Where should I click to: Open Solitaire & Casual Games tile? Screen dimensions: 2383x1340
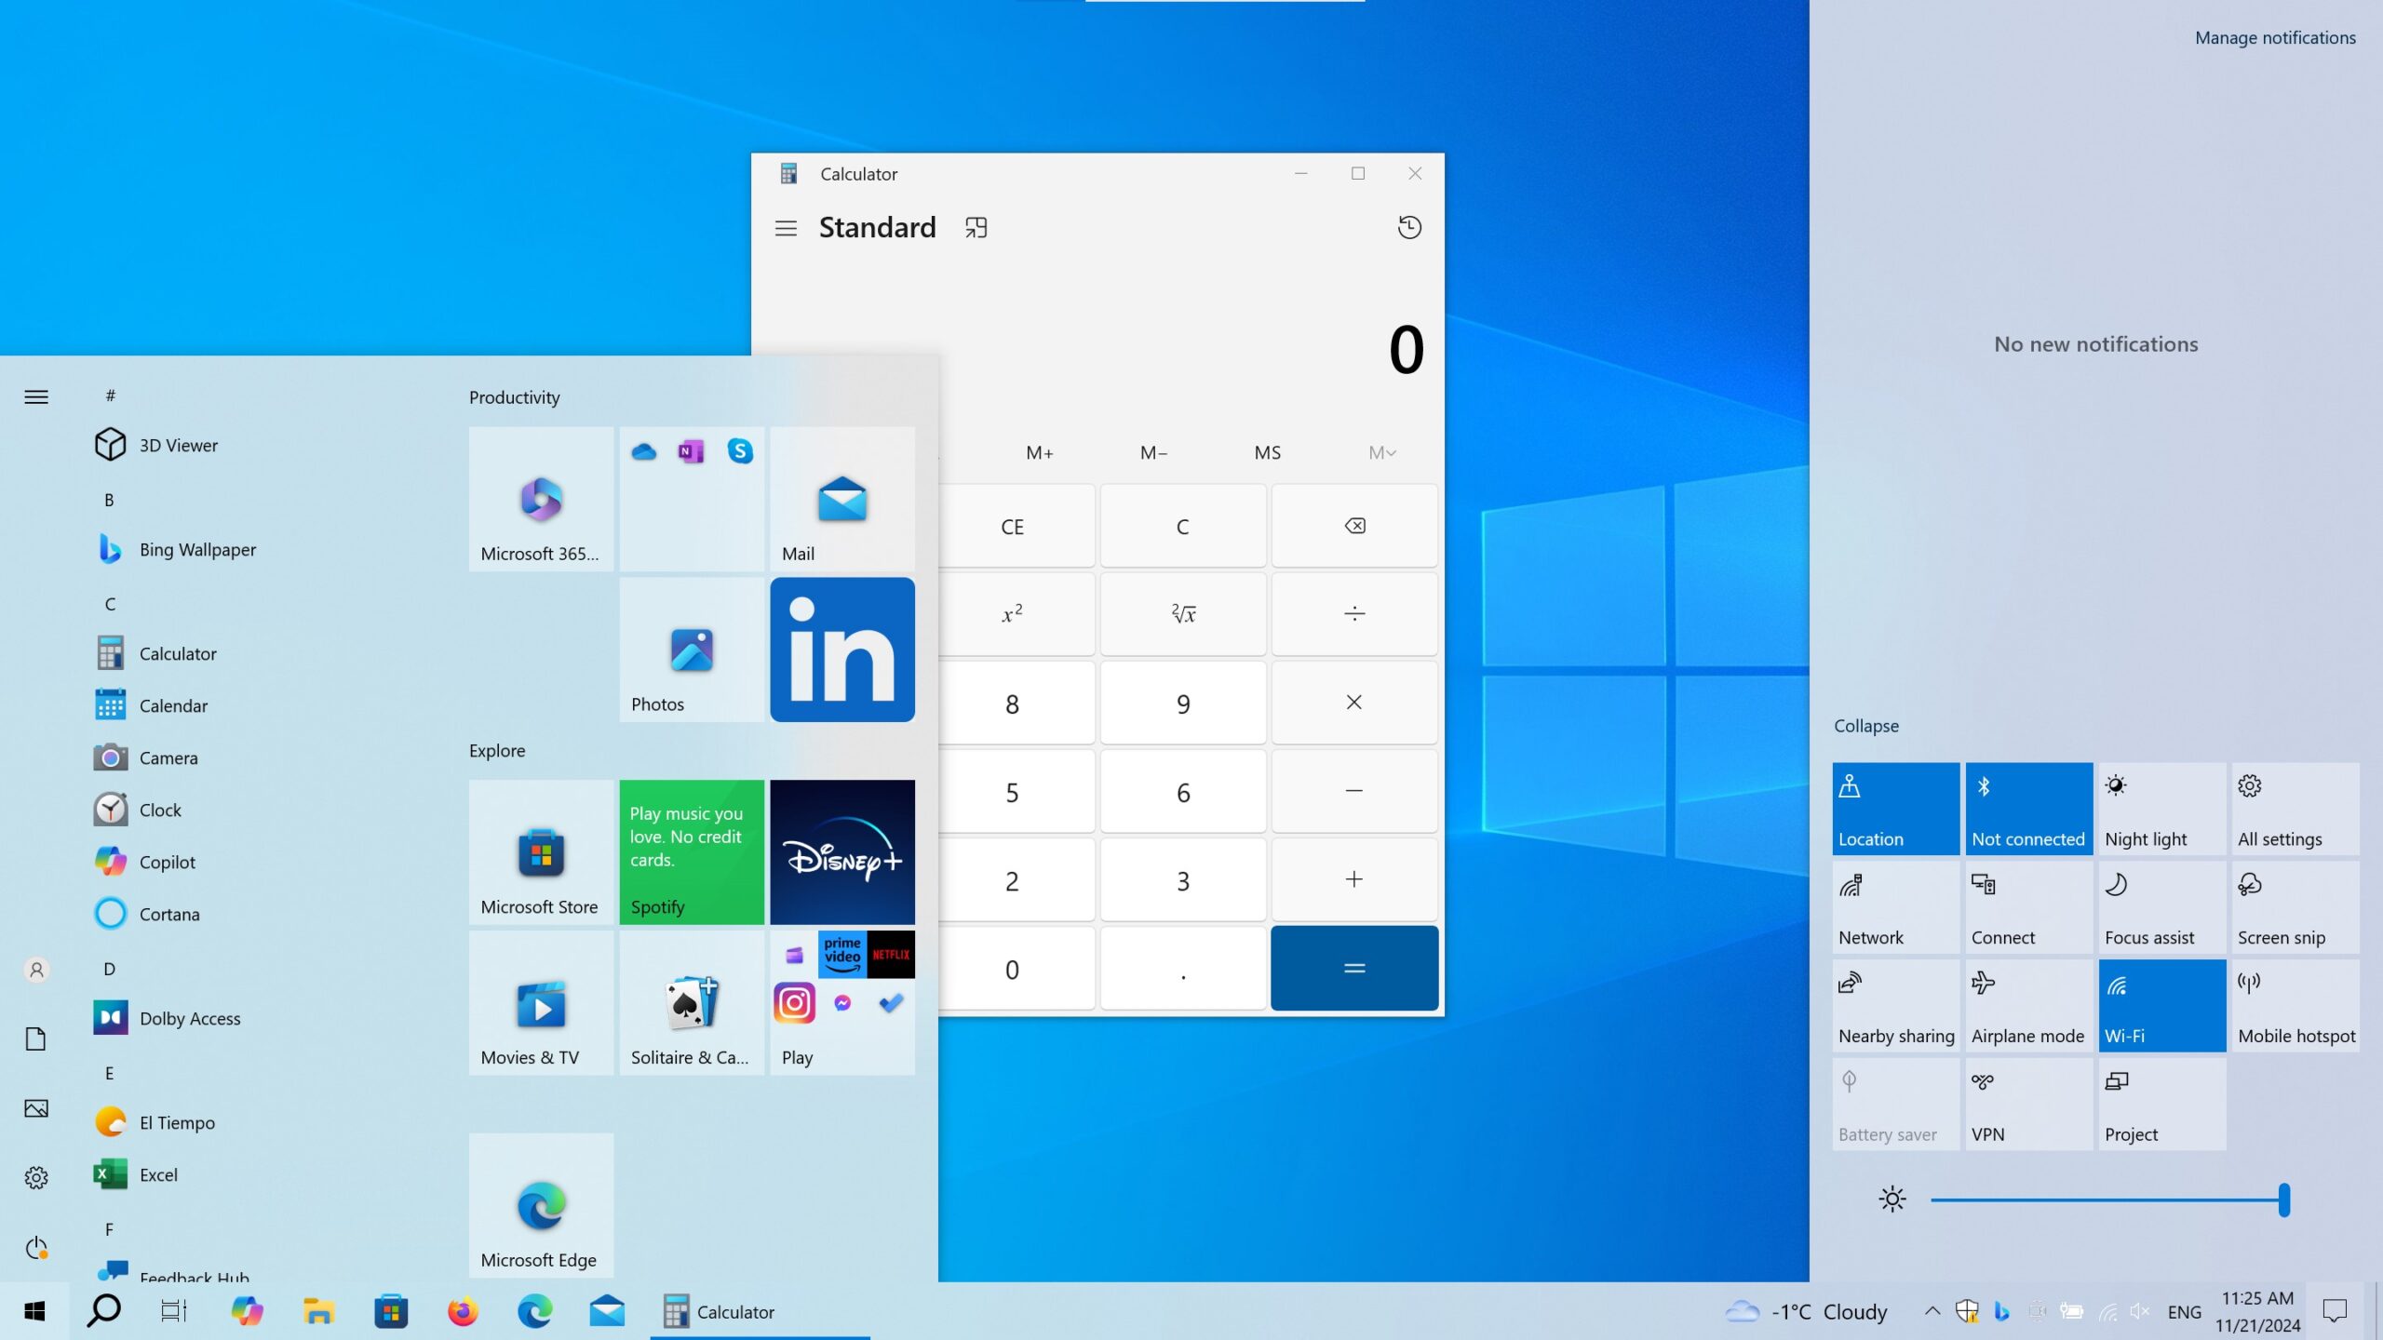click(x=692, y=1003)
